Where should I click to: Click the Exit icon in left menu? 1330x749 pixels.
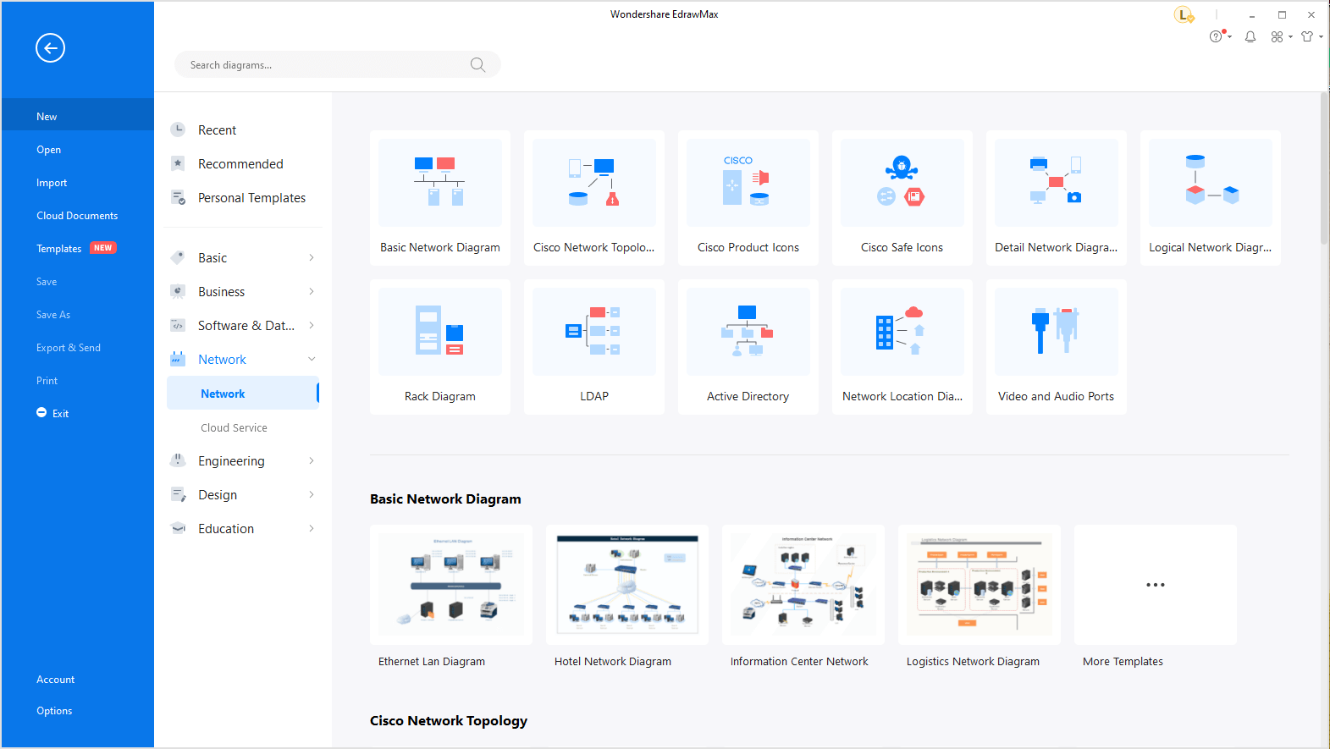click(x=41, y=413)
